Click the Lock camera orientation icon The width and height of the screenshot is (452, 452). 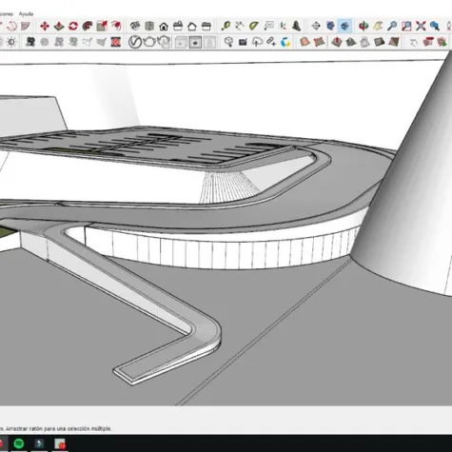[209, 43]
